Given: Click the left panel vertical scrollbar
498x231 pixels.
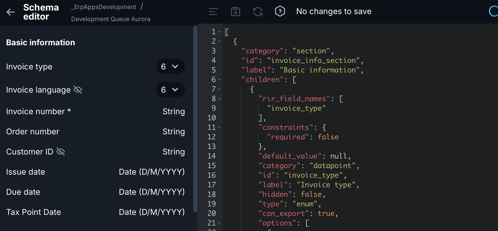Looking at the screenshot, I should tap(195, 118).
